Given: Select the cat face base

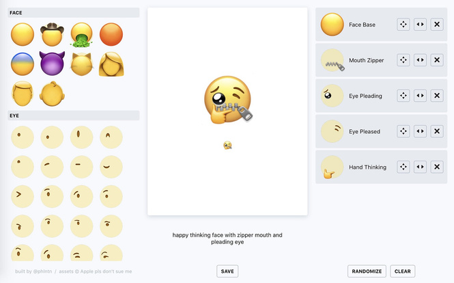Looking at the screenshot, I should click(x=82, y=64).
